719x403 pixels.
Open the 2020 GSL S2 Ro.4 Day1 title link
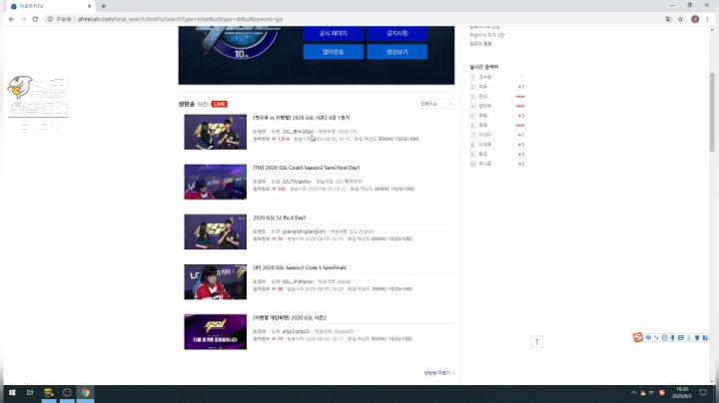pyautogui.click(x=280, y=217)
